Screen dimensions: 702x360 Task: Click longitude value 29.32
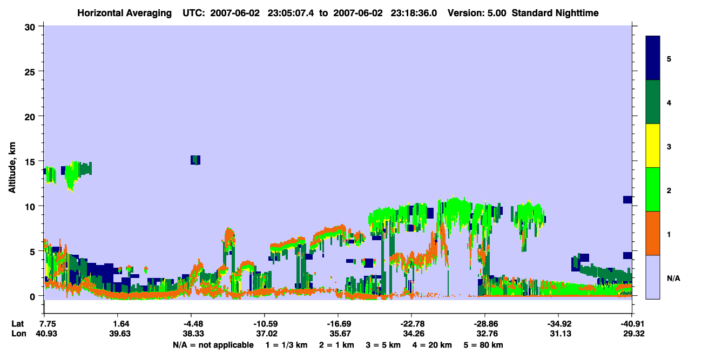pos(634,334)
